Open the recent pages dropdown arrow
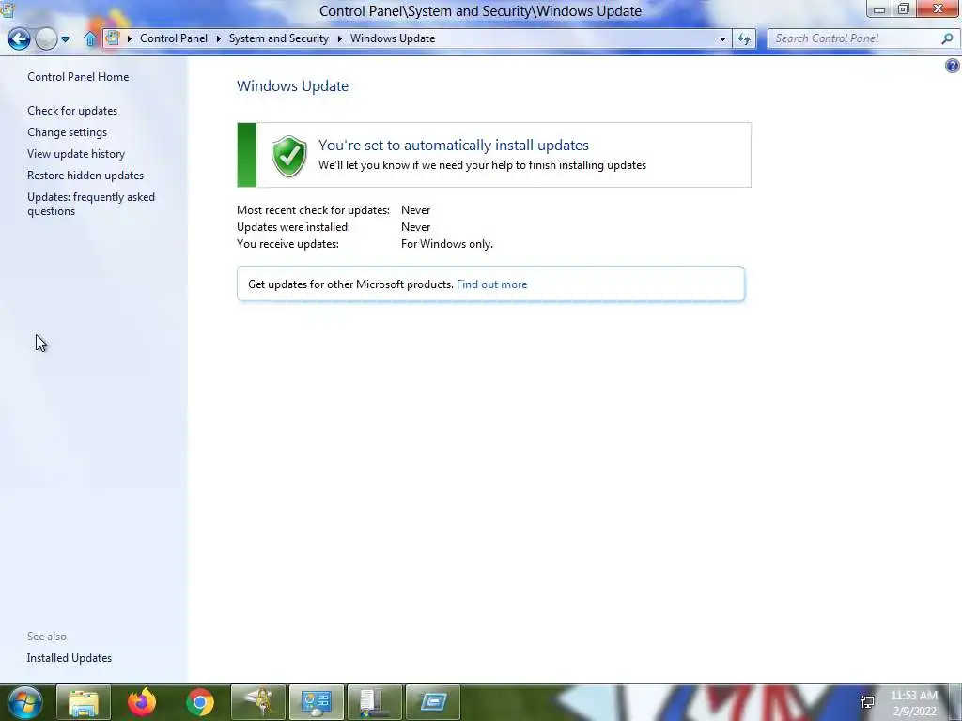 [x=65, y=39]
